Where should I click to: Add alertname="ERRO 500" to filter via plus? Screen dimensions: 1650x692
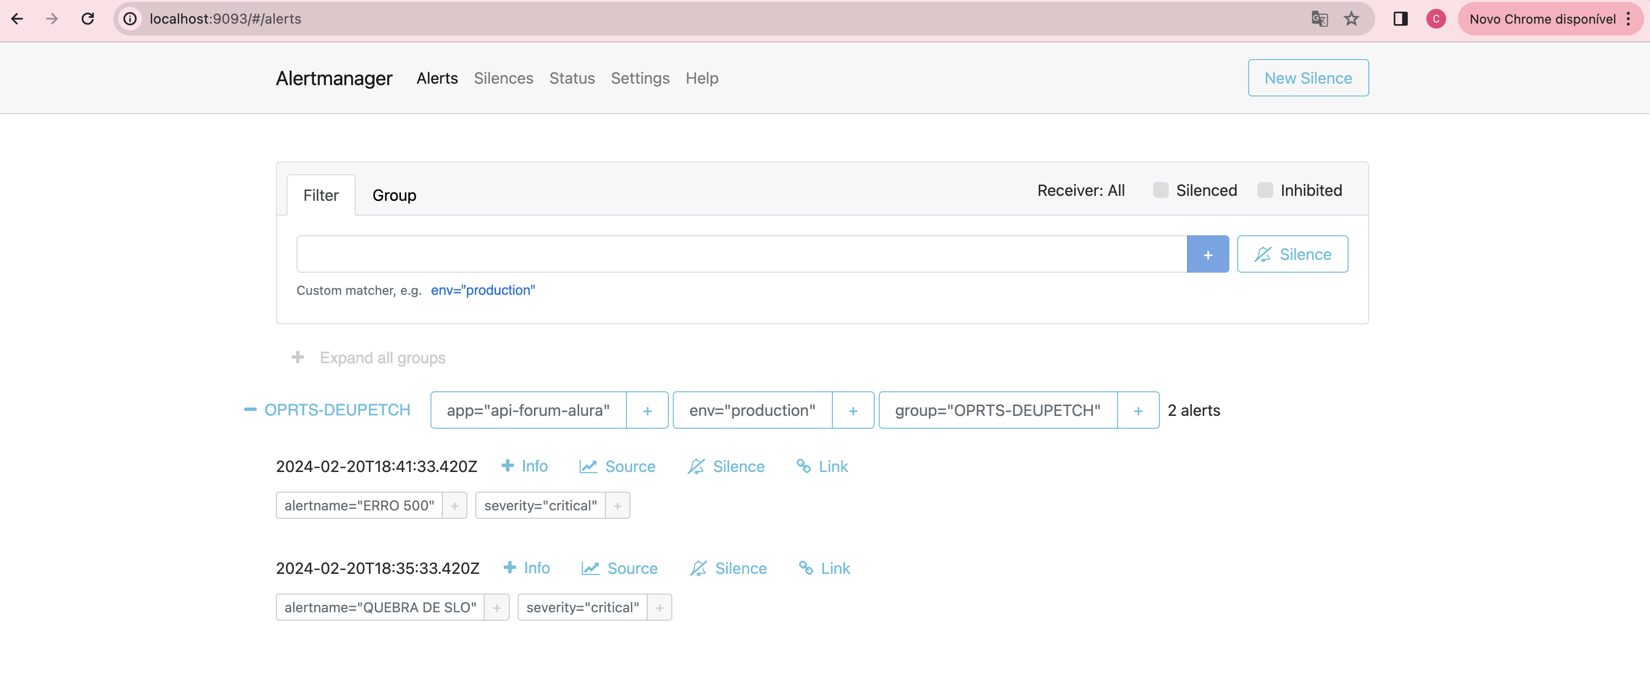click(454, 506)
